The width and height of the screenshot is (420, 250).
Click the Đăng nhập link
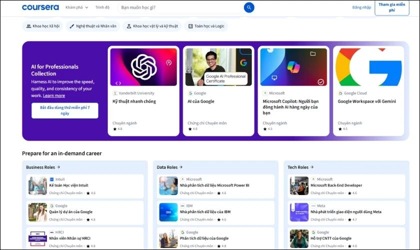tap(361, 7)
